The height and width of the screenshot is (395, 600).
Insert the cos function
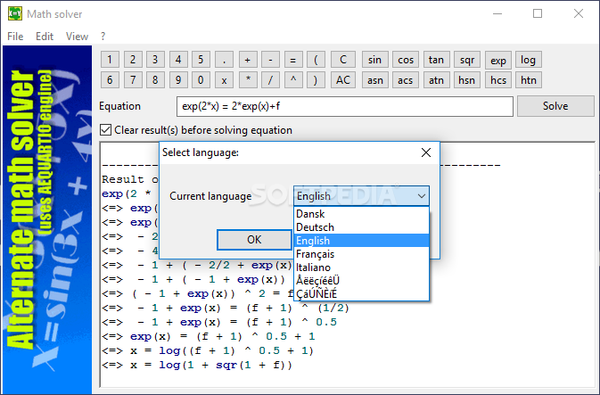[406, 60]
